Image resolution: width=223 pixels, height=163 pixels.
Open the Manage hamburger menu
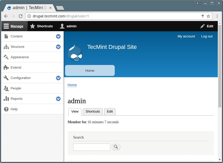(x=6, y=26)
